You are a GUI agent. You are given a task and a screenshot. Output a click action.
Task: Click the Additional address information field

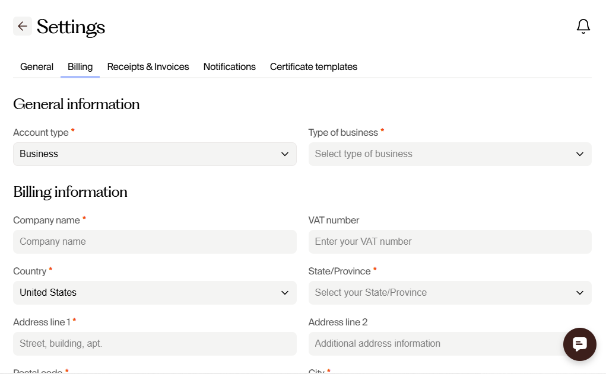point(433,344)
